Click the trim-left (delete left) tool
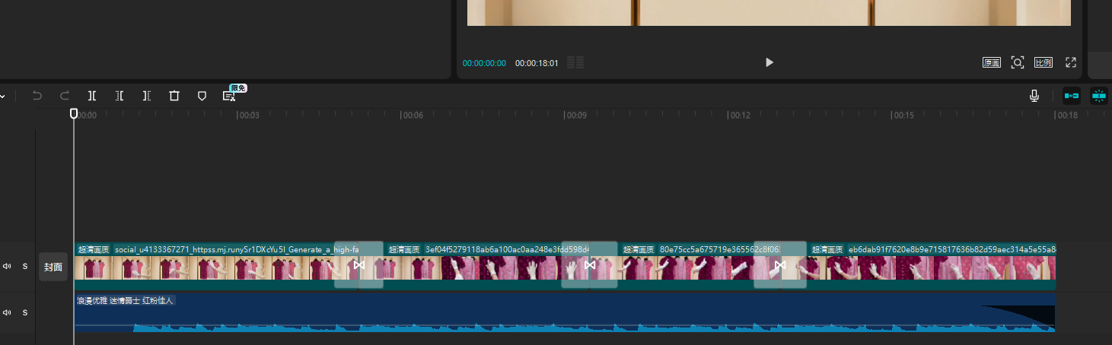The image size is (1112, 345). 119,96
